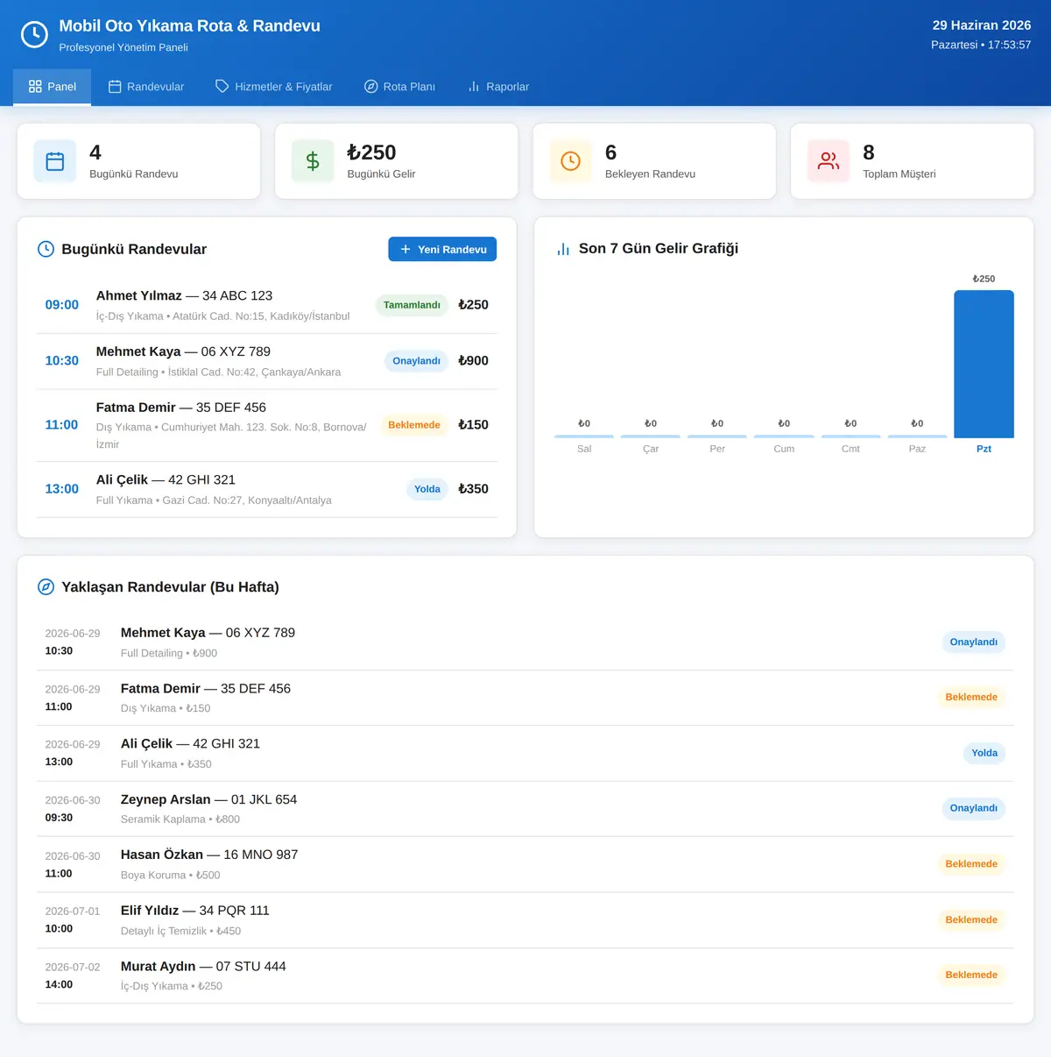Click the Beklemede badge in today's Fatma Demir row
1051x1057 pixels.
click(x=414, y=425)
